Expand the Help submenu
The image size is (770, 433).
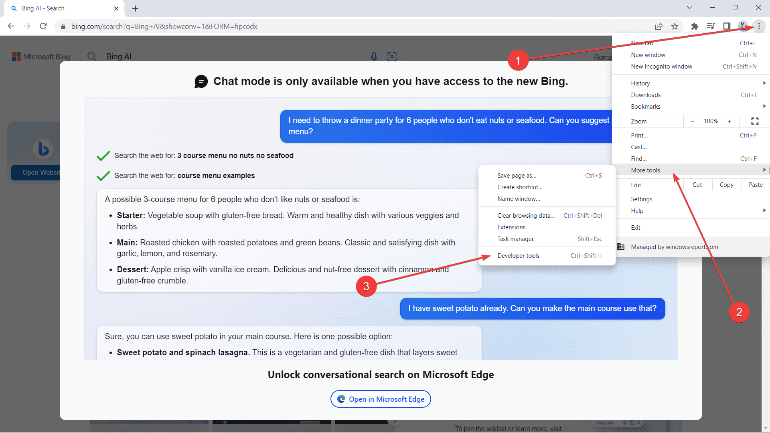691,211
